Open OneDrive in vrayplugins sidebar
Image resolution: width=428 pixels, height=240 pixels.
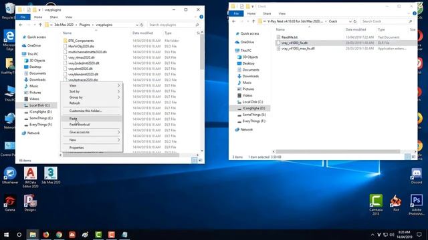(34, 45)
